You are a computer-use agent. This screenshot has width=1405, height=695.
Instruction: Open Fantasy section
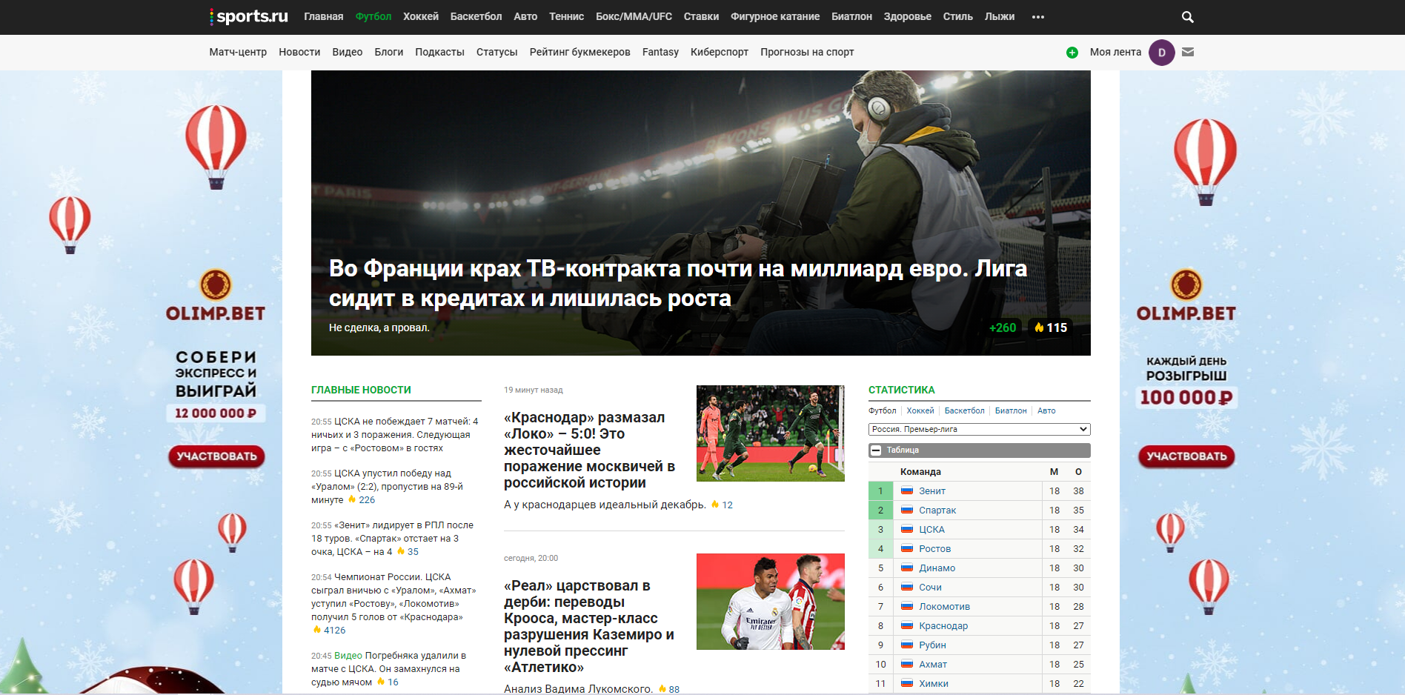(660, 52)
